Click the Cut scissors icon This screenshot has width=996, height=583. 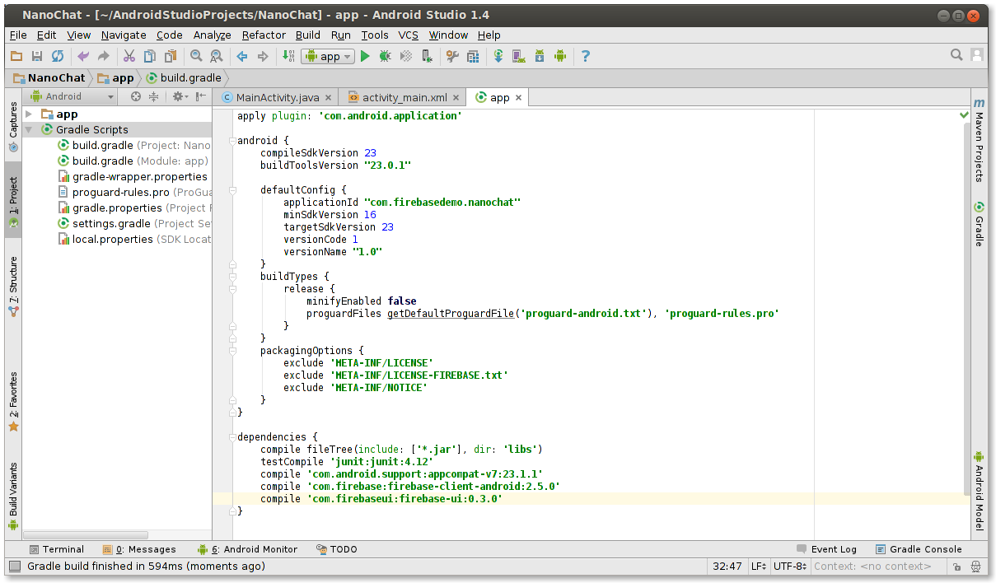(129, 56)
